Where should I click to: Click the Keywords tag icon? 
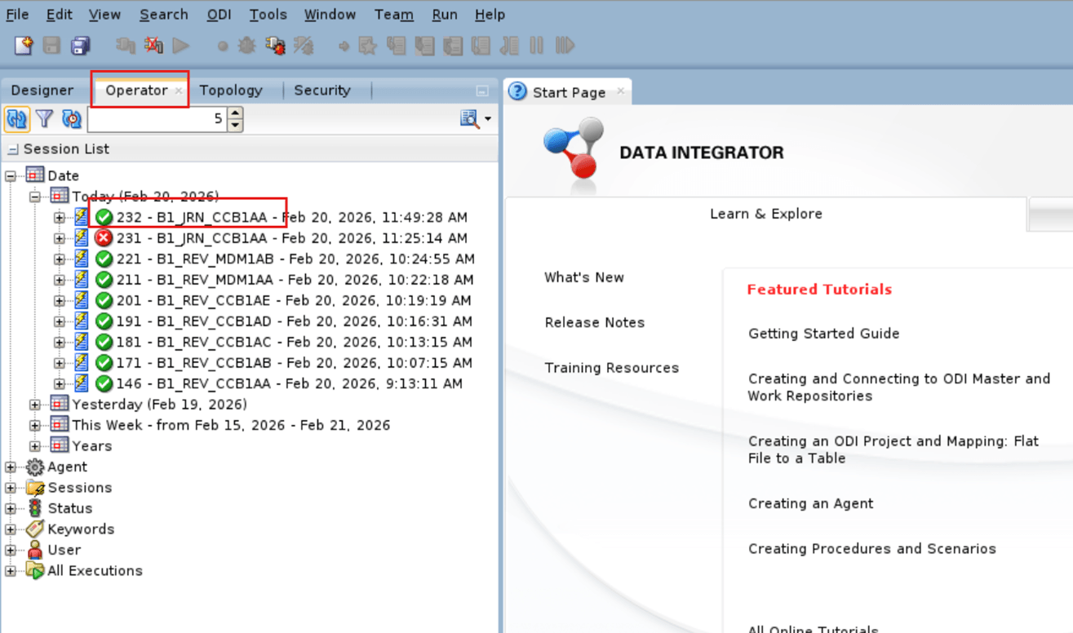[35, 529]
